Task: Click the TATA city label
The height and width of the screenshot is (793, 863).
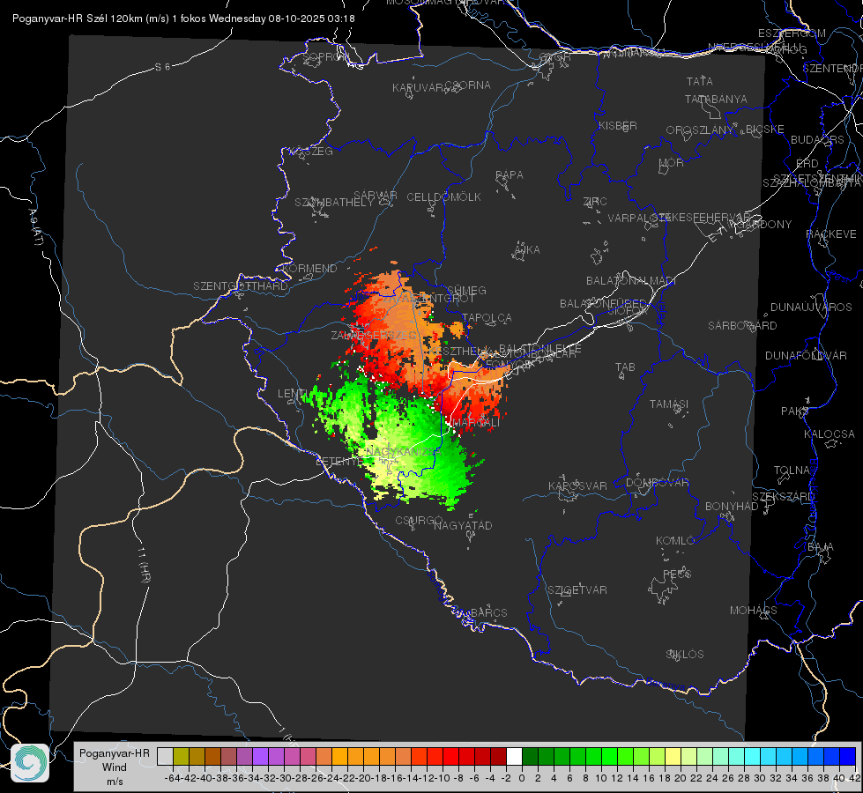Action: coord(700,81)
